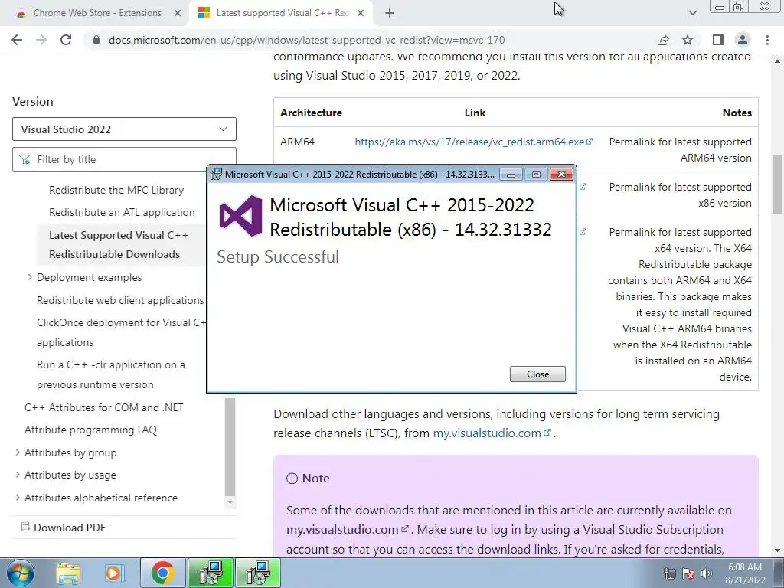Open the tab search chevron
Image resolution: width=784 pixels, height=588 pixels.
tap(692, 14)
